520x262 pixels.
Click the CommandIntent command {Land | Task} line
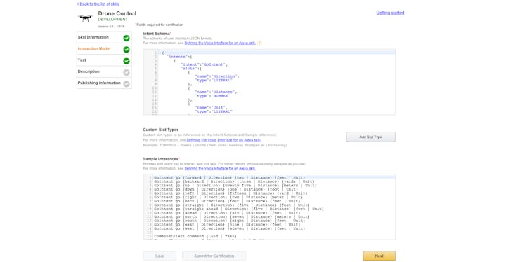(x=195, y=237)
